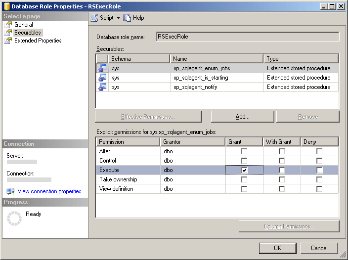This screenshot has width=348, height=260.
Task: Click the Effective Permissions... button
Action: [148, 117]
